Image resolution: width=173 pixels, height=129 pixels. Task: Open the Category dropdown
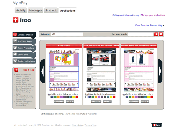coord(67,34)
